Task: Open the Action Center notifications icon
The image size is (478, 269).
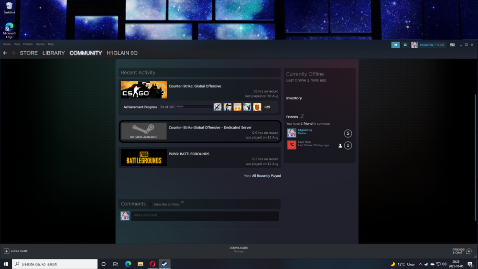Action: click(470, 264)
